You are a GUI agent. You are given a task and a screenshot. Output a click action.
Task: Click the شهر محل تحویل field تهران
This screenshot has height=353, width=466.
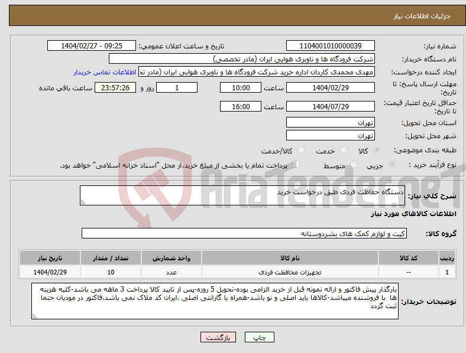click(x=331, y=136)
